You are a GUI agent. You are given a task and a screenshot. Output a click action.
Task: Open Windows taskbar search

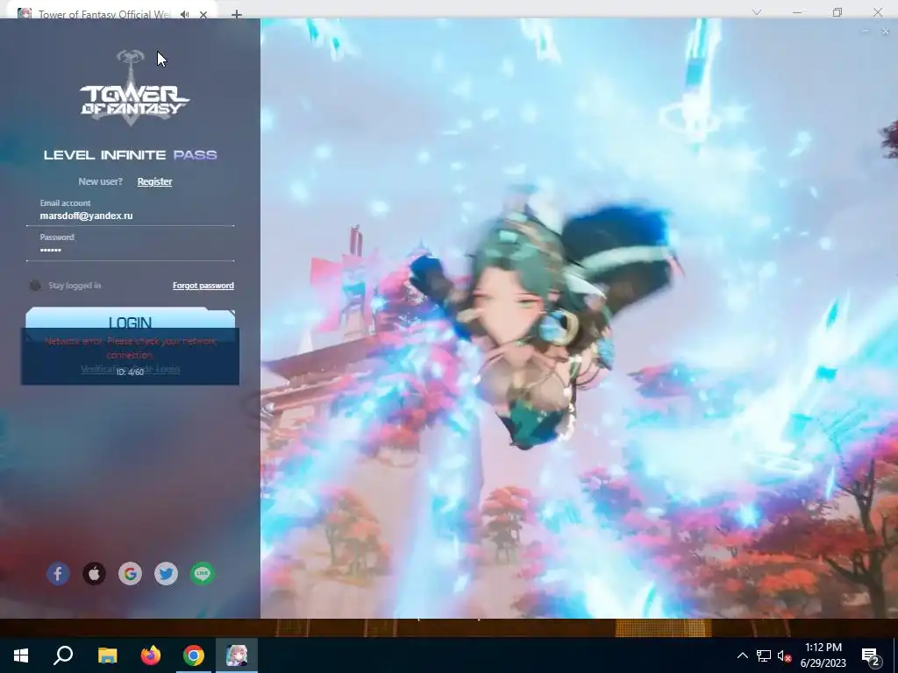(63, 655)
